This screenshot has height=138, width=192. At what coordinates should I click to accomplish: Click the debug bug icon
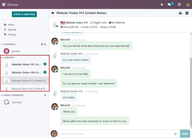click(162, 4)
